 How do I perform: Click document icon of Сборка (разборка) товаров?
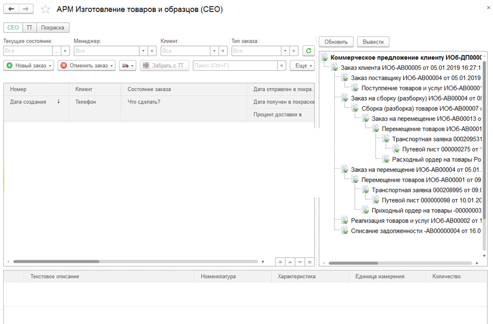[356, 108]
